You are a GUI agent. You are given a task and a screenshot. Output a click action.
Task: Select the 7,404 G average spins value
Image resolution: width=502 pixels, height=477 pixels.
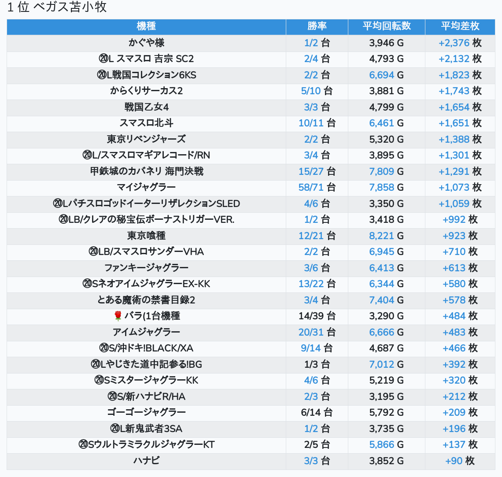(x=387, y=300)
